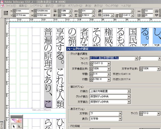The image size is (161, 129).
Task: Click the Y position stepper arrows
Action: tap(14, 15)
